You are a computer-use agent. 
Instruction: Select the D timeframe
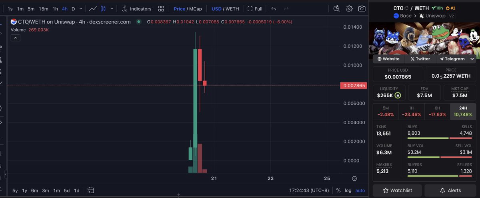(73, 9)
